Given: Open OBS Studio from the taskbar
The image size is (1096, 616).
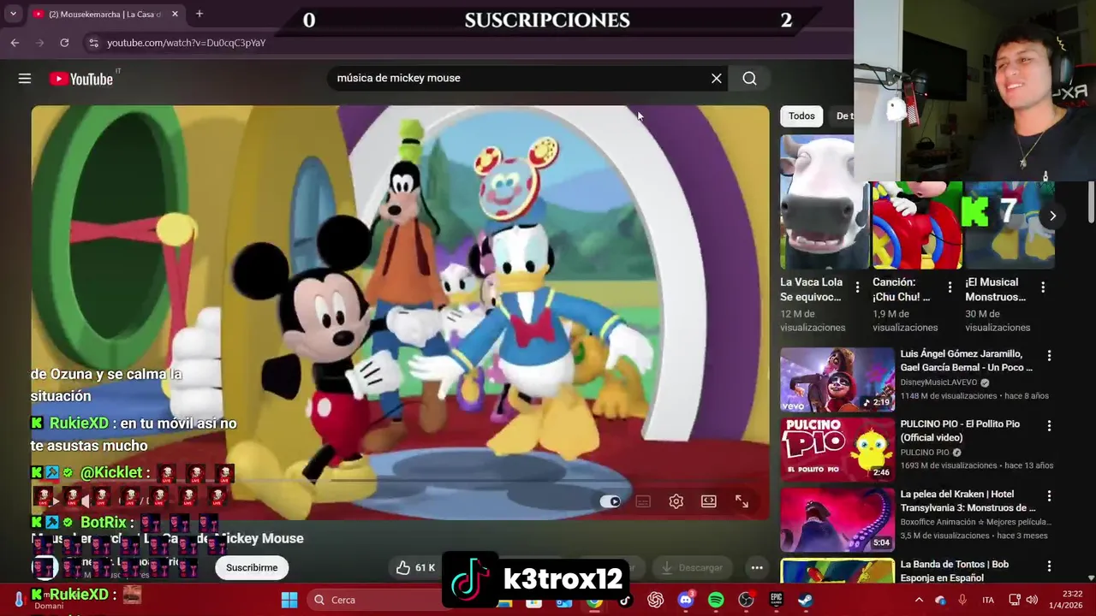Looking at the screenshot, I should pos(746,600).
